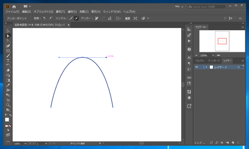Swap fill and stroke colors
This screenshot has width=249, height=149.
pos(10,115)
